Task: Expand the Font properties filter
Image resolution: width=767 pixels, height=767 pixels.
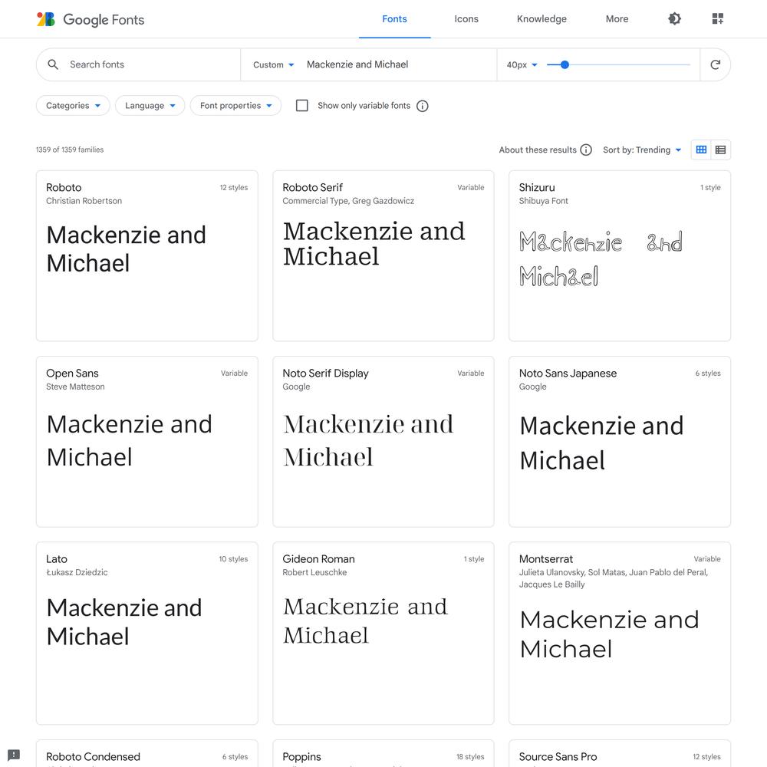Action: tap(235, 106)
